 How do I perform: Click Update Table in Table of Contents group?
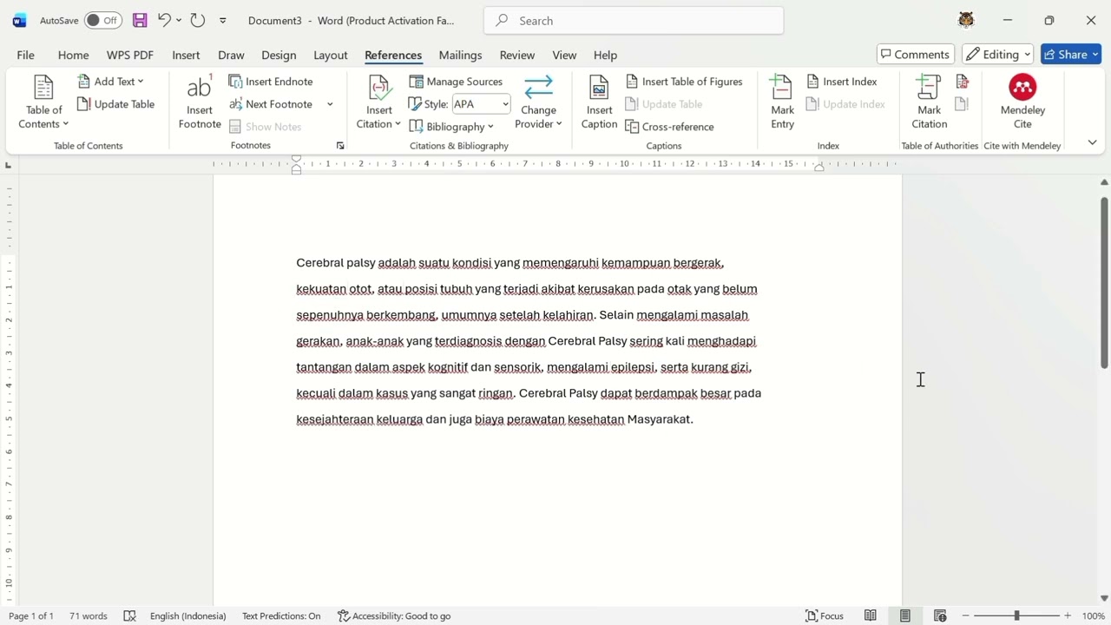pos(116,104)
